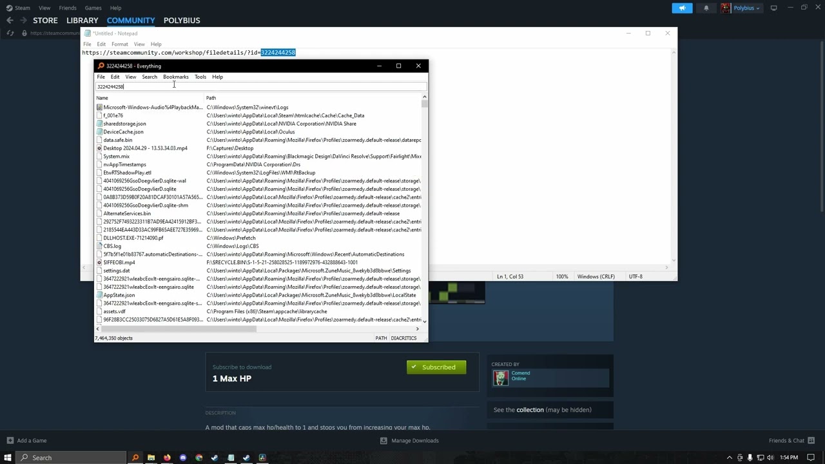Viewport: 825px width, 464px height.
Task: Click Comend creator avatar thumbnail
Action: pyautogui.click(x=501, y=378)
